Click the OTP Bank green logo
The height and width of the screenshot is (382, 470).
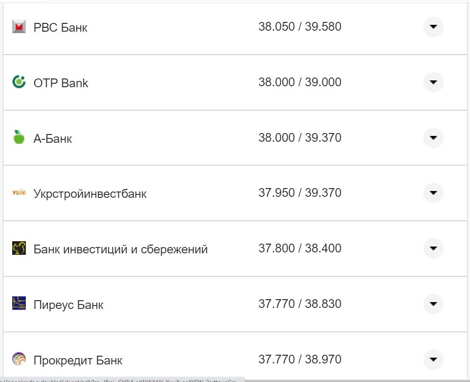(x=19, y=82)
